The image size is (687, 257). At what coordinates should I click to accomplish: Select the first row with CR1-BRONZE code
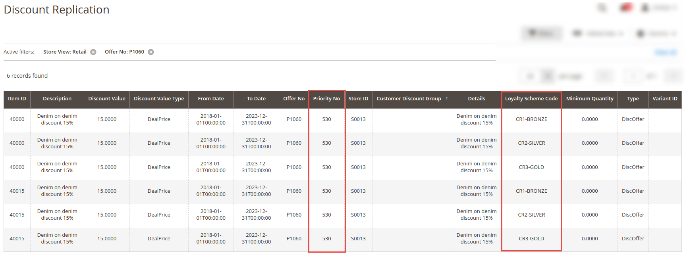(531, 119)
